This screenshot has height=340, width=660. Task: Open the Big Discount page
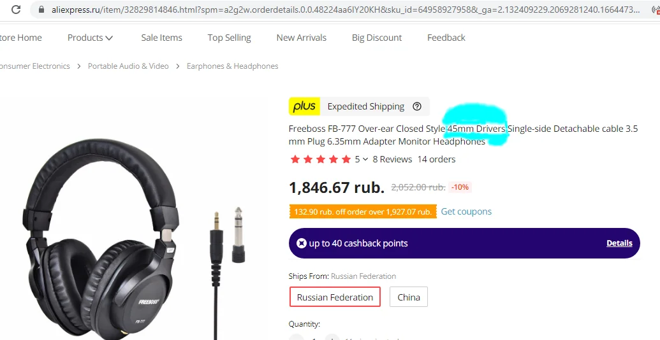[x=377, y=38]
